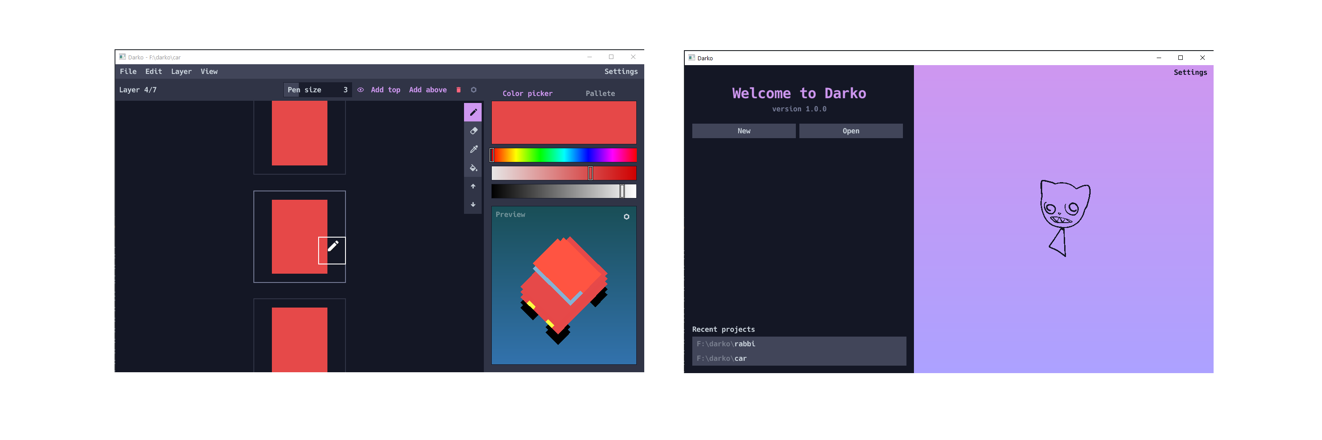The image size is (1322, 440).
Task: Click the grayscale brightness slider
Action: [x=564, y=191]
